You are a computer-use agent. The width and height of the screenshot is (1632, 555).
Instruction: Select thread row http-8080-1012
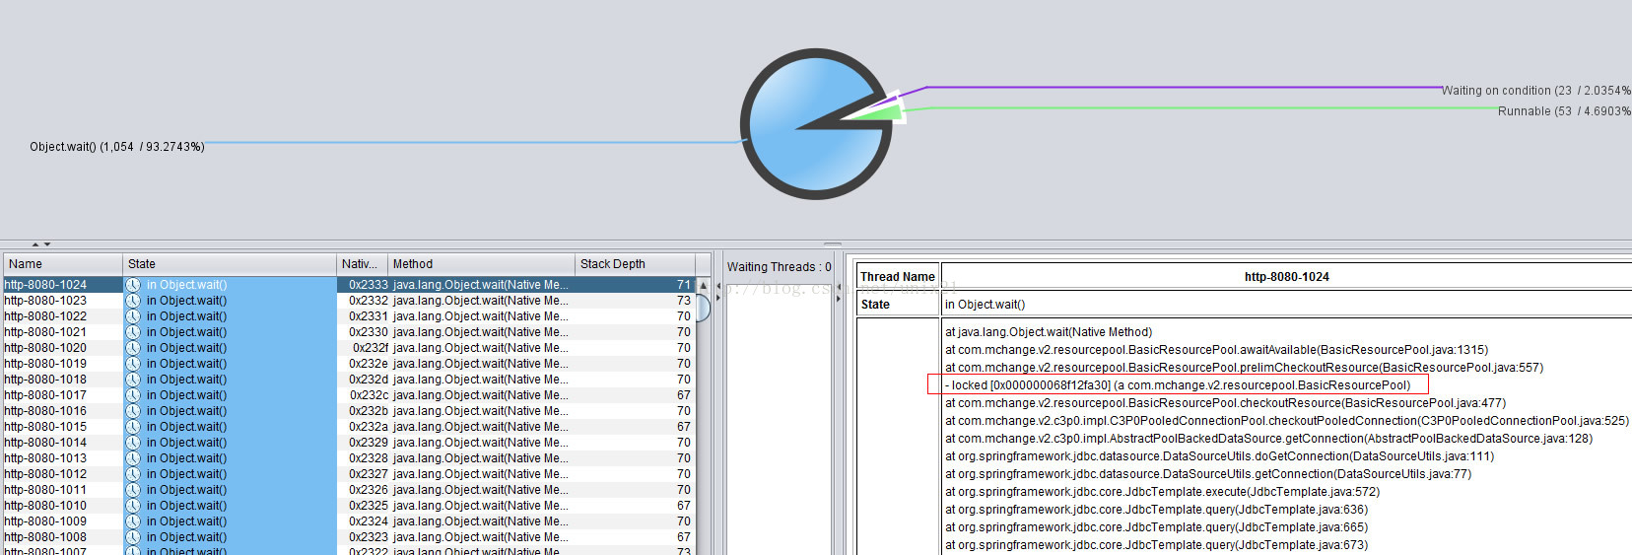[350, 474]
